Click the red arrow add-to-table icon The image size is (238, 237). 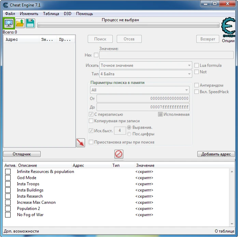pos(81,143)
